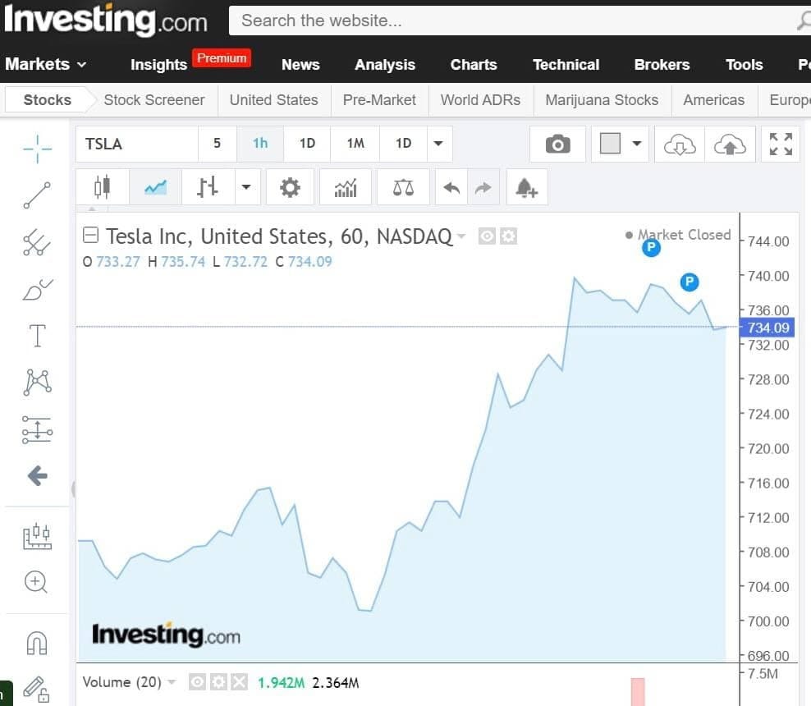811x706 pixels.
Task: Open Volume indicator settings gear
Action: point(219,682)
